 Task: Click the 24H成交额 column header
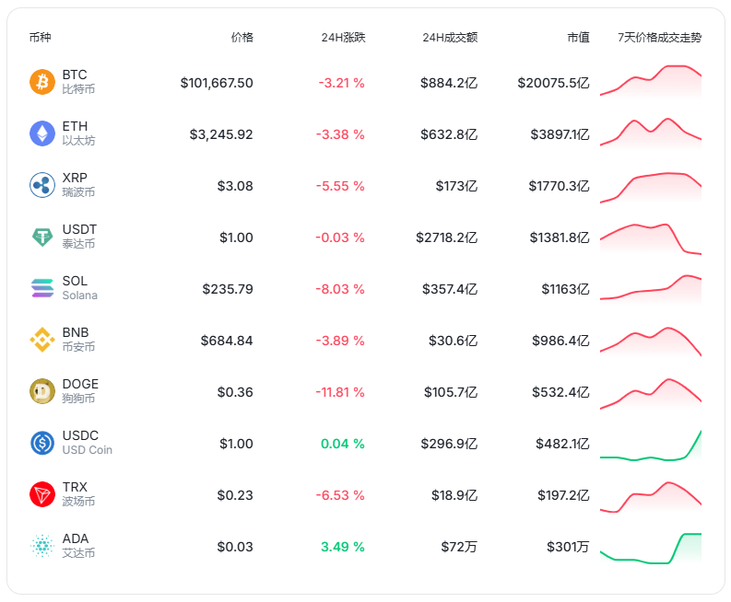(450, 38)
